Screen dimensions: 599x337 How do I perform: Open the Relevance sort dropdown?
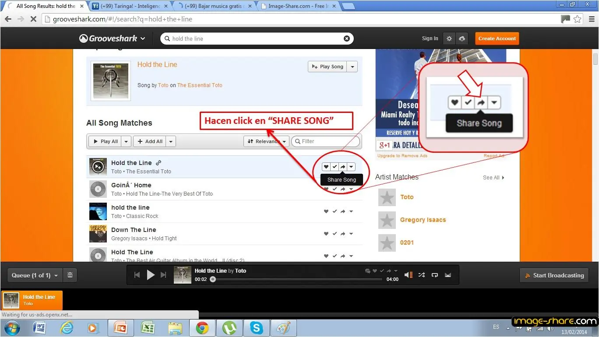(x=266, y=141)
